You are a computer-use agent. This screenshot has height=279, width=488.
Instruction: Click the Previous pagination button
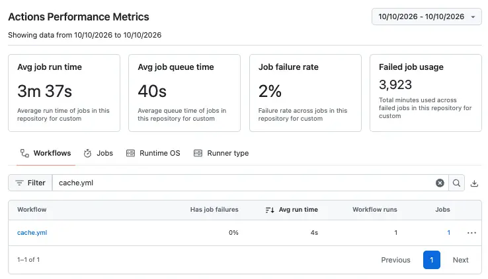395,260
